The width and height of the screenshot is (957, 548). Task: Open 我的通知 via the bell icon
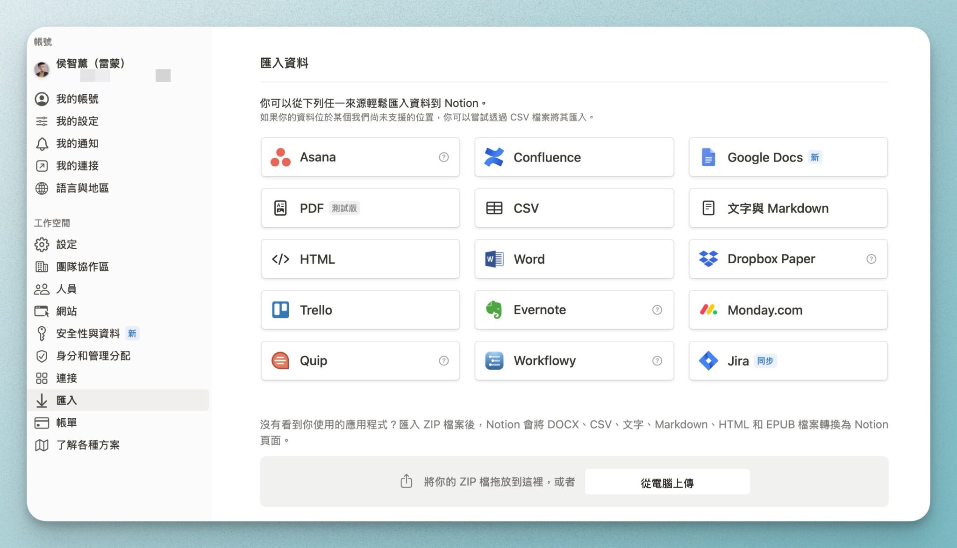42,143
